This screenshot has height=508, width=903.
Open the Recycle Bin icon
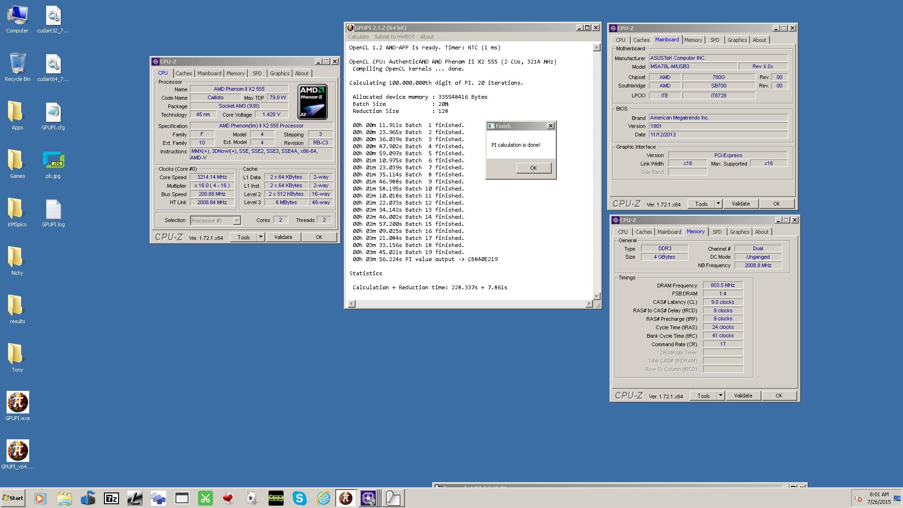coord(17,68)
